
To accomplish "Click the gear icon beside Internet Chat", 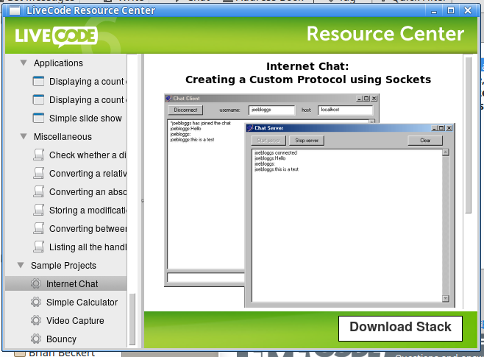I will (x=36, y=284).
